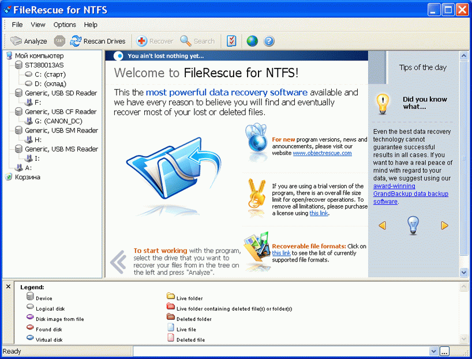Click the globe website toolbar icon
The height and width of the screenshot is (359, 472).
[252, 41]
